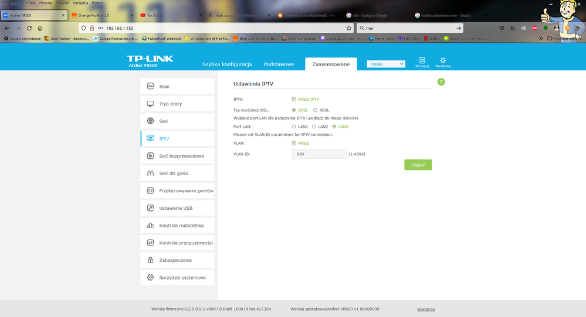Select VDSL modulation type

(294, 110)
